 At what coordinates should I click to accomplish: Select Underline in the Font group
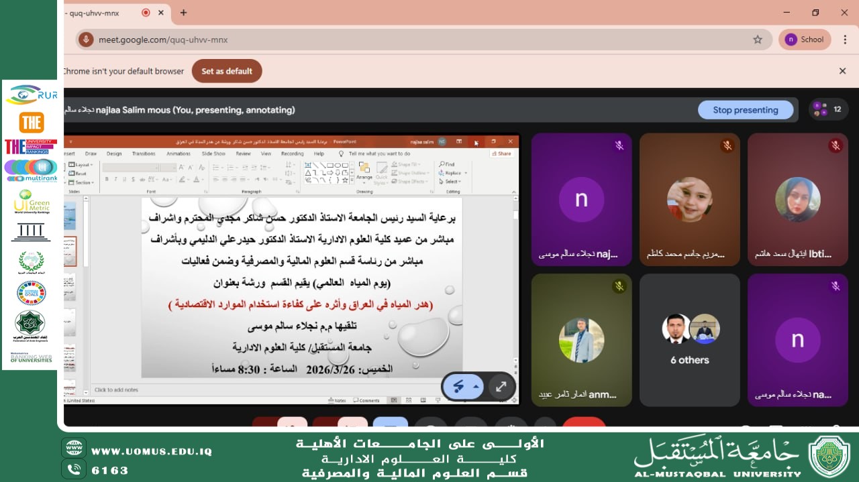click(124, 179)
